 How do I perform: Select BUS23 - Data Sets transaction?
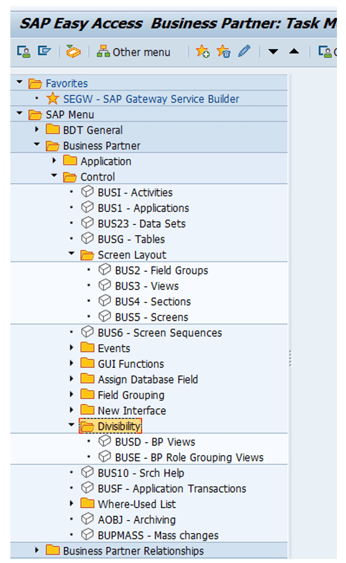tap(142, 224)
